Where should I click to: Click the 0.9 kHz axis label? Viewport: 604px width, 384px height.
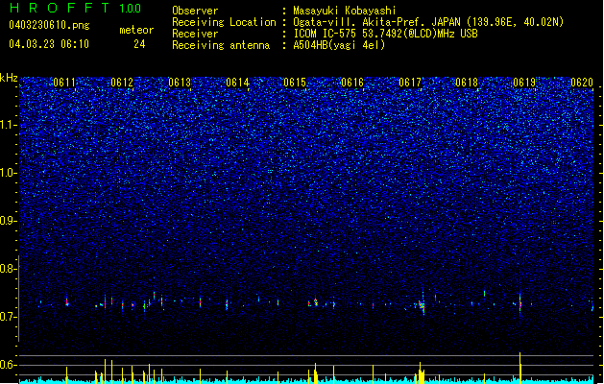[9, 221]
